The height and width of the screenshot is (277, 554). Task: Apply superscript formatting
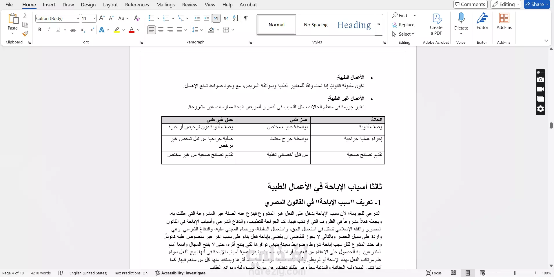(x=92, y=30)
